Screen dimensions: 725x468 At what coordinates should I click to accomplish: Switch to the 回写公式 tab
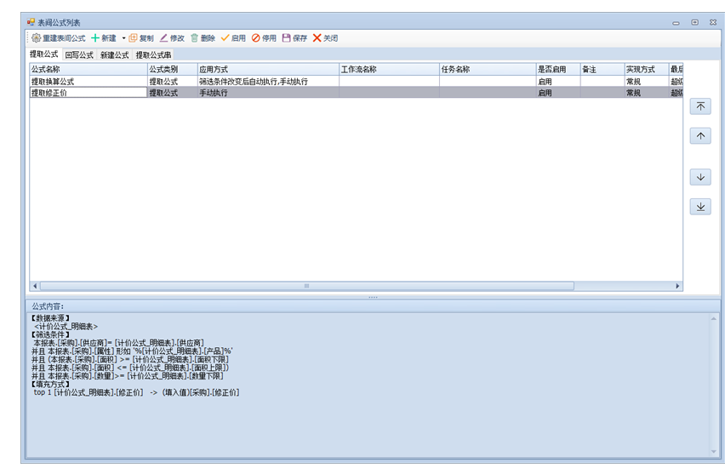[79, 55]
